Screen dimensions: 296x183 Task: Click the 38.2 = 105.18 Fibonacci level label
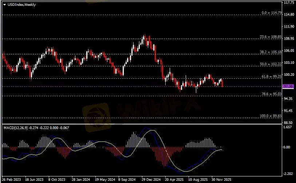[x=271, y=52]
